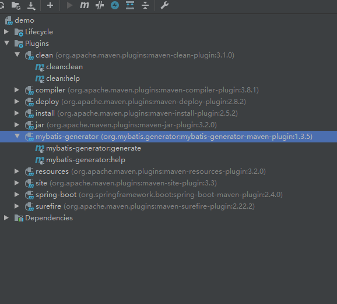Expand the Lifecycle node
Image resolution: width=337 pixels, height=304 pixels.
[6, 32]
